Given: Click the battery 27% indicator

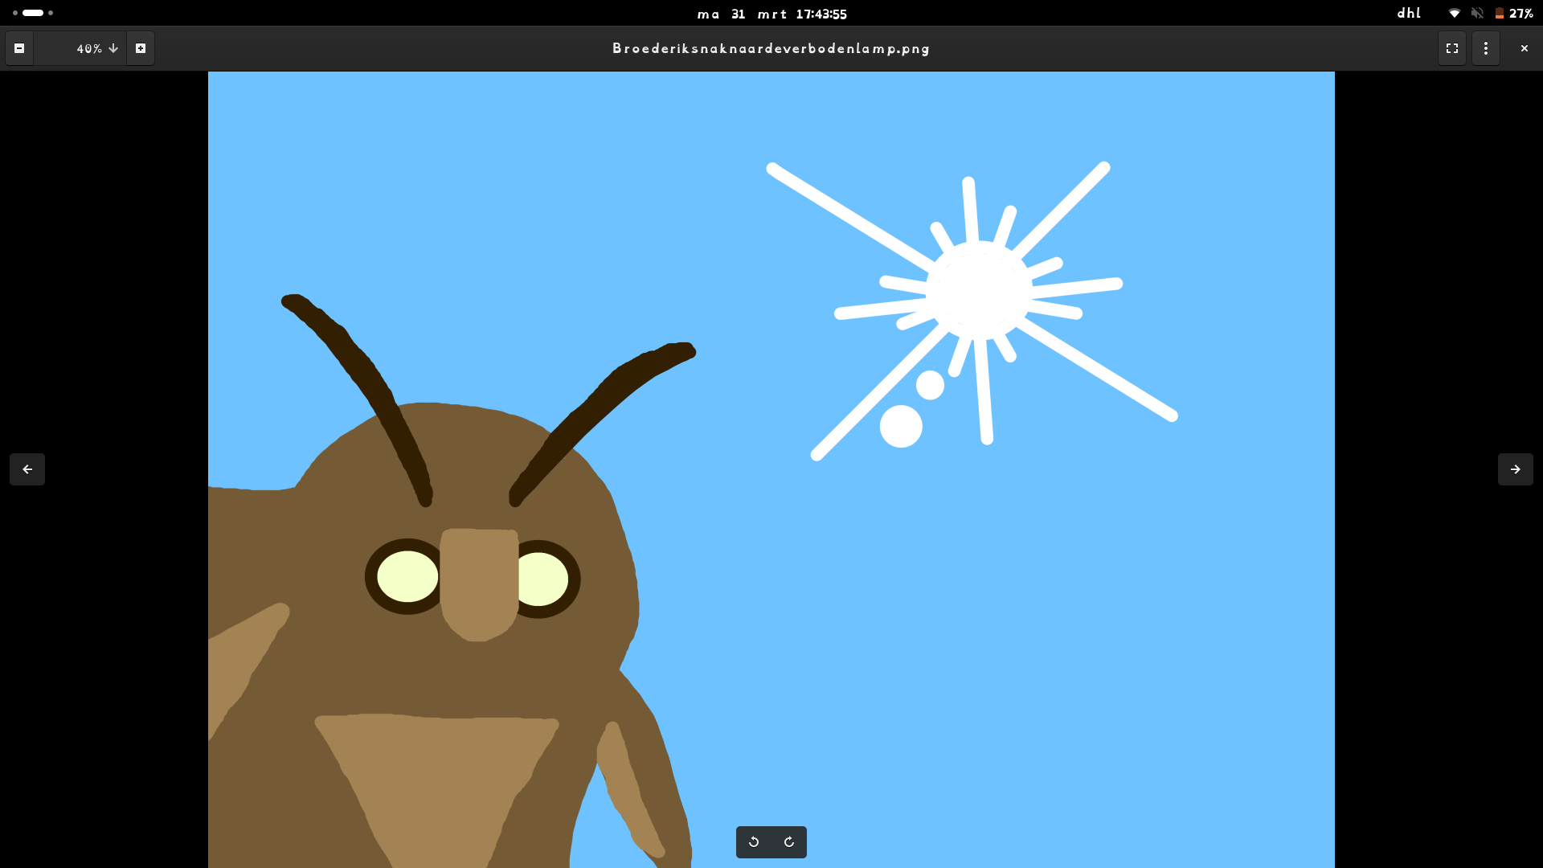Looking at the screenshot, I should 1514,14.
